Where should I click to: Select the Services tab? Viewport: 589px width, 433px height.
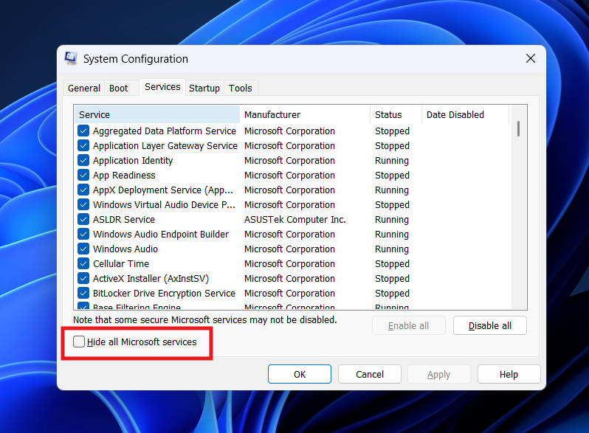click(162, 87)
